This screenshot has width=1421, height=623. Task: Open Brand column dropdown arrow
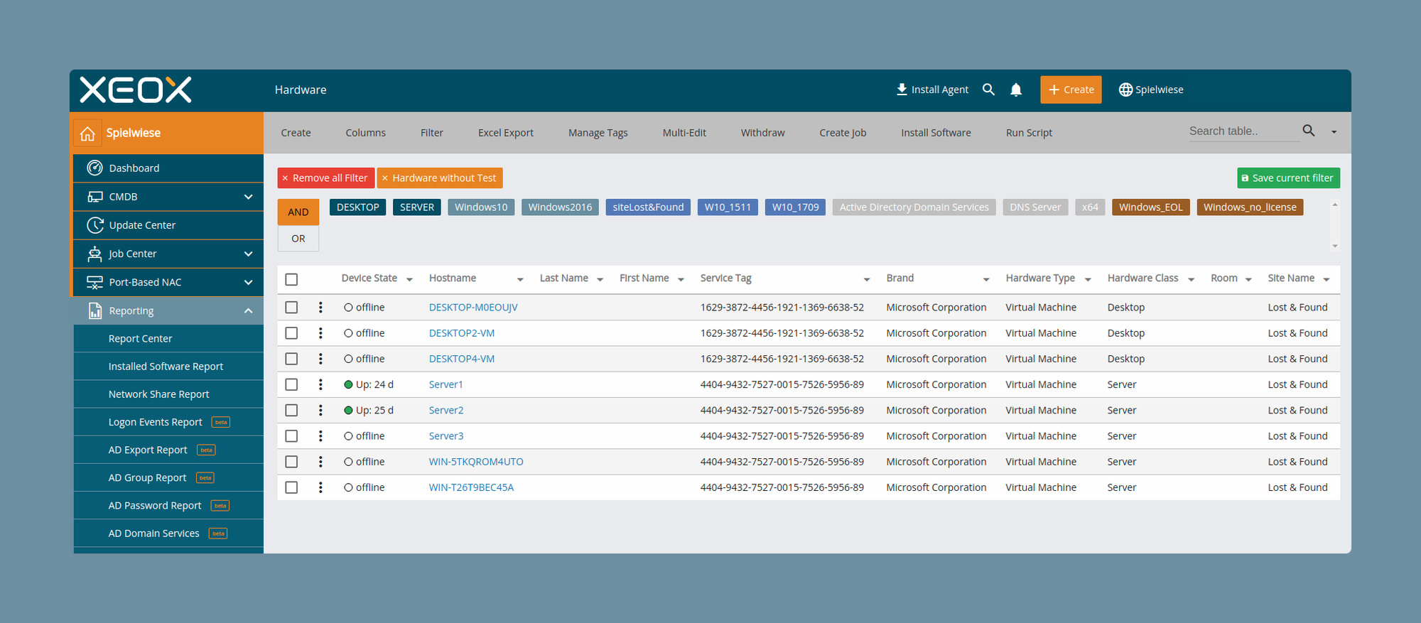pos(986,279)
